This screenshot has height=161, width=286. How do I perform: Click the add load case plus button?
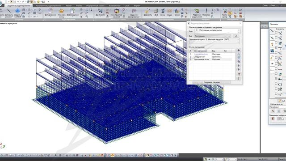pyautogui.click(x=239, y=50)
